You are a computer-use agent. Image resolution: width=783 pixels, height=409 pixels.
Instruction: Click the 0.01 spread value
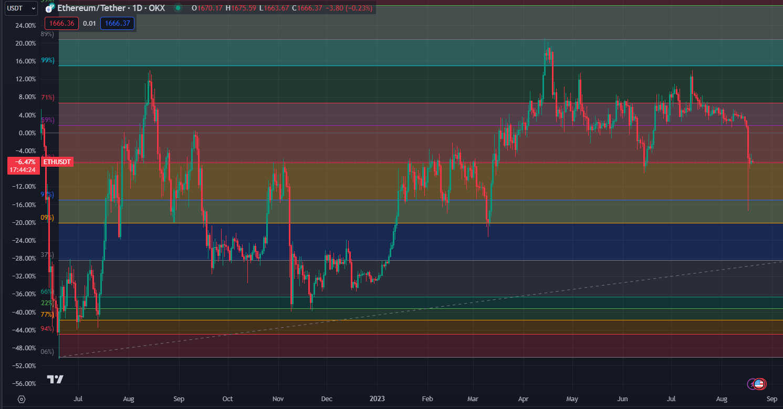[90, 23]
